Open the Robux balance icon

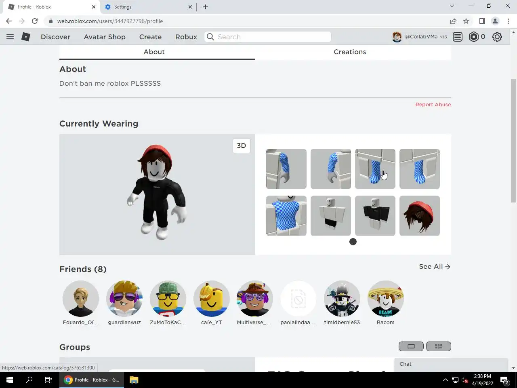coord(473,37)
